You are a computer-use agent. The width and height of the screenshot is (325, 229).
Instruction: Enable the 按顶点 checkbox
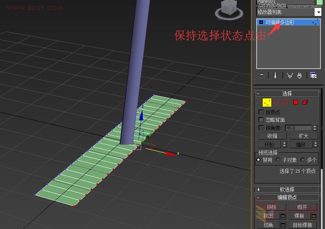261,112
